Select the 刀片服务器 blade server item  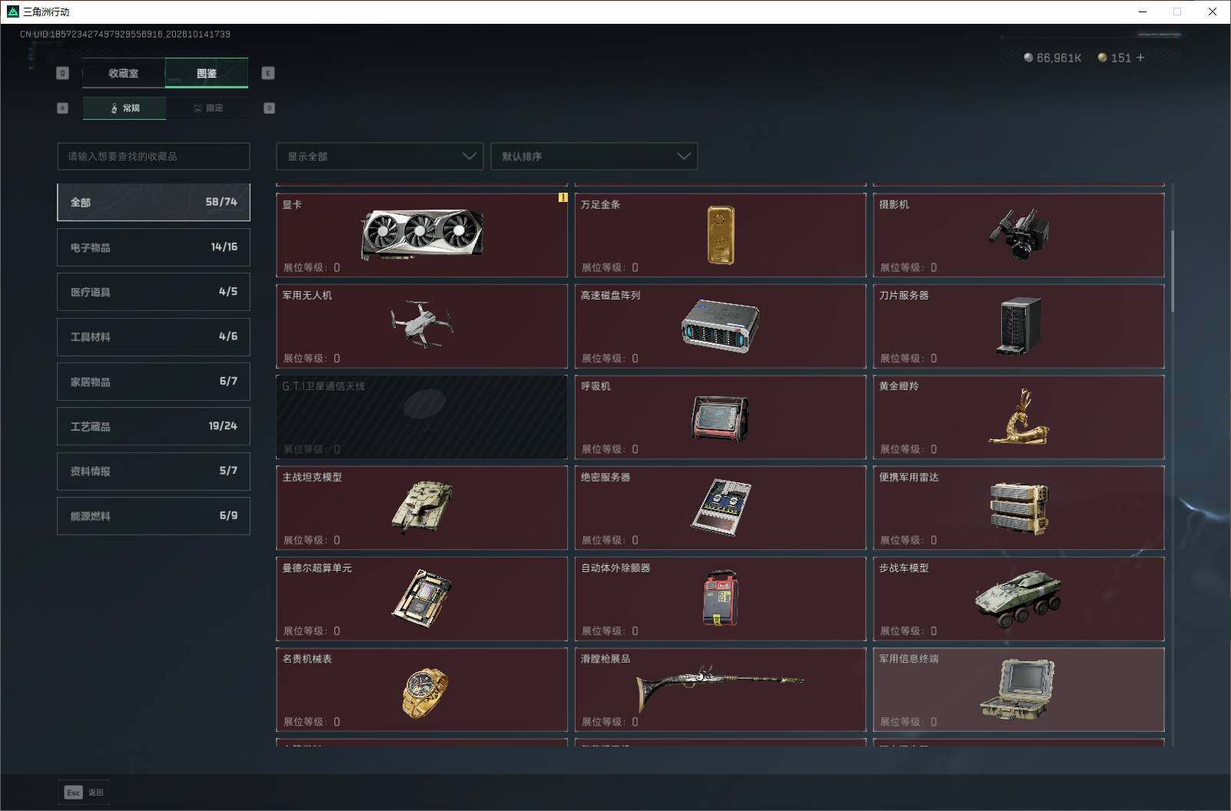point(1019,326)
